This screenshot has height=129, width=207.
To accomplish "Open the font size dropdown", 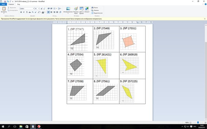I will coord(37,9).
